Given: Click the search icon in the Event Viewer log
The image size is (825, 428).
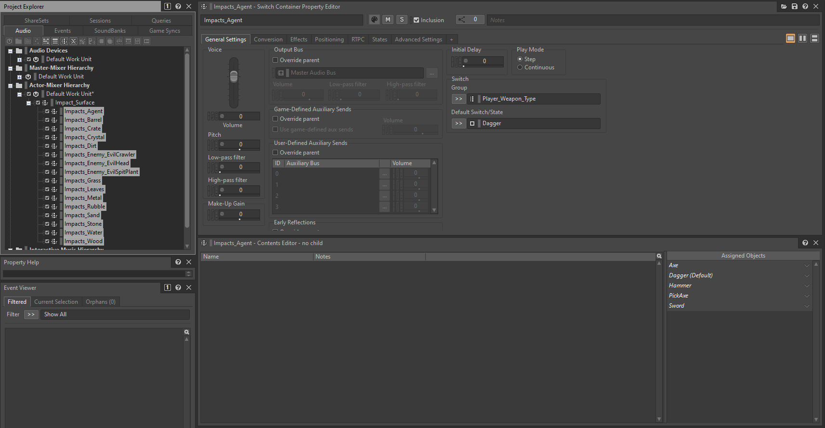Looking at the screenshot, I should [x=186, y=332].
